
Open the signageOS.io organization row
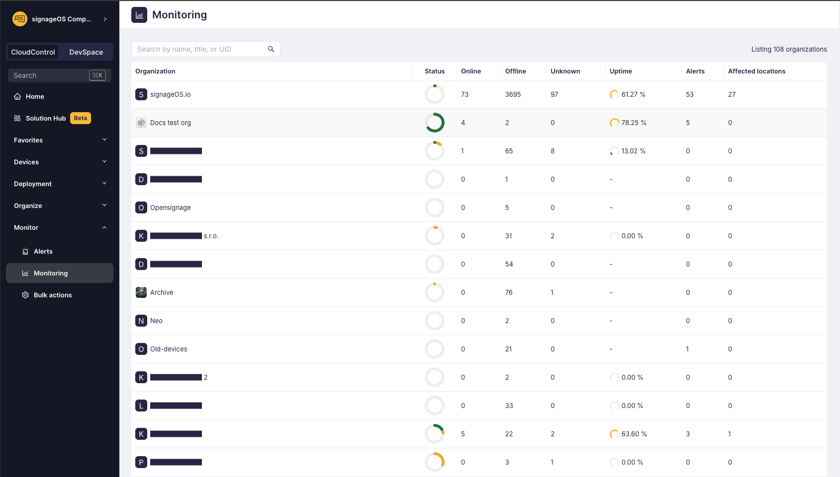[479, 94]
